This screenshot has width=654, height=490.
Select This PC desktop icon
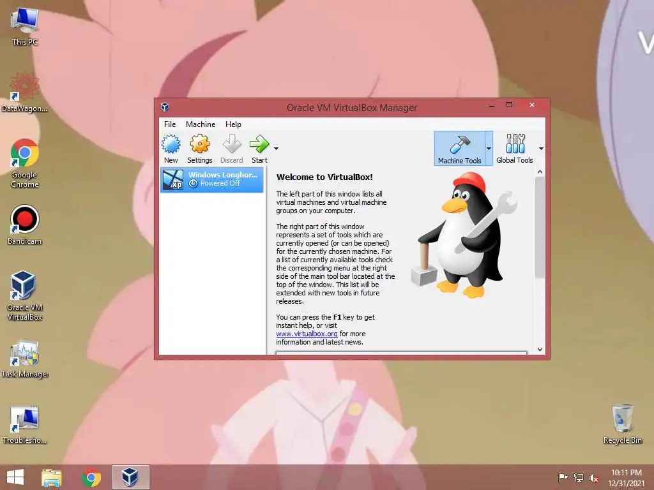click(25, 27)
